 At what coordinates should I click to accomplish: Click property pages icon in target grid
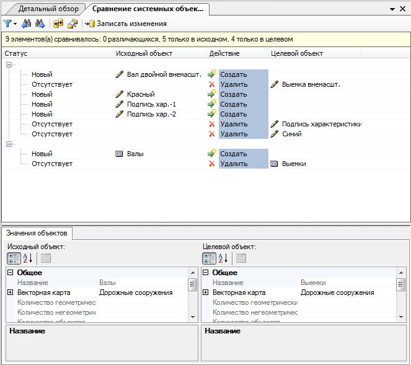tap(241, 258)
